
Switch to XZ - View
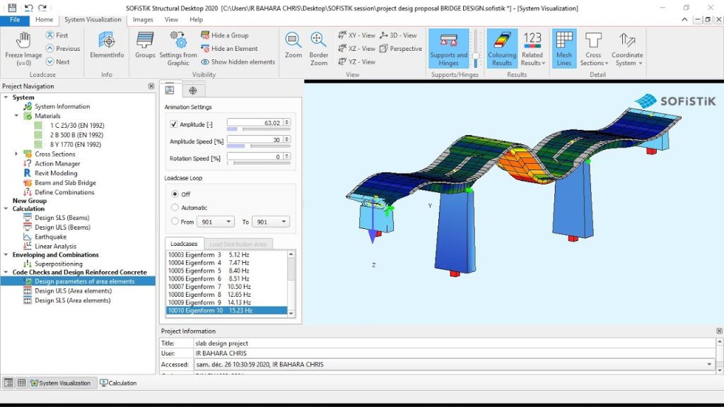pos(356,49)
